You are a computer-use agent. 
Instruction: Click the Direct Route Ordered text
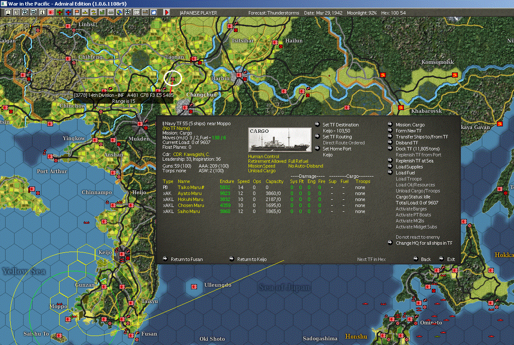[344, 143]
